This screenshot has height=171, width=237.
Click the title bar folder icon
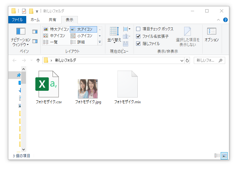(x=13, y=11)
